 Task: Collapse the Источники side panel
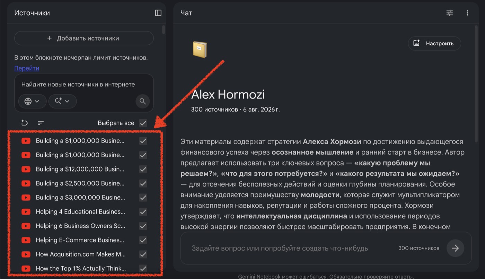(x=158, y=13)
